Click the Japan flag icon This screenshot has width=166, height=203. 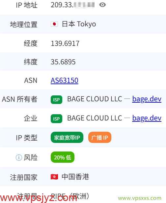tap(54, 24)
